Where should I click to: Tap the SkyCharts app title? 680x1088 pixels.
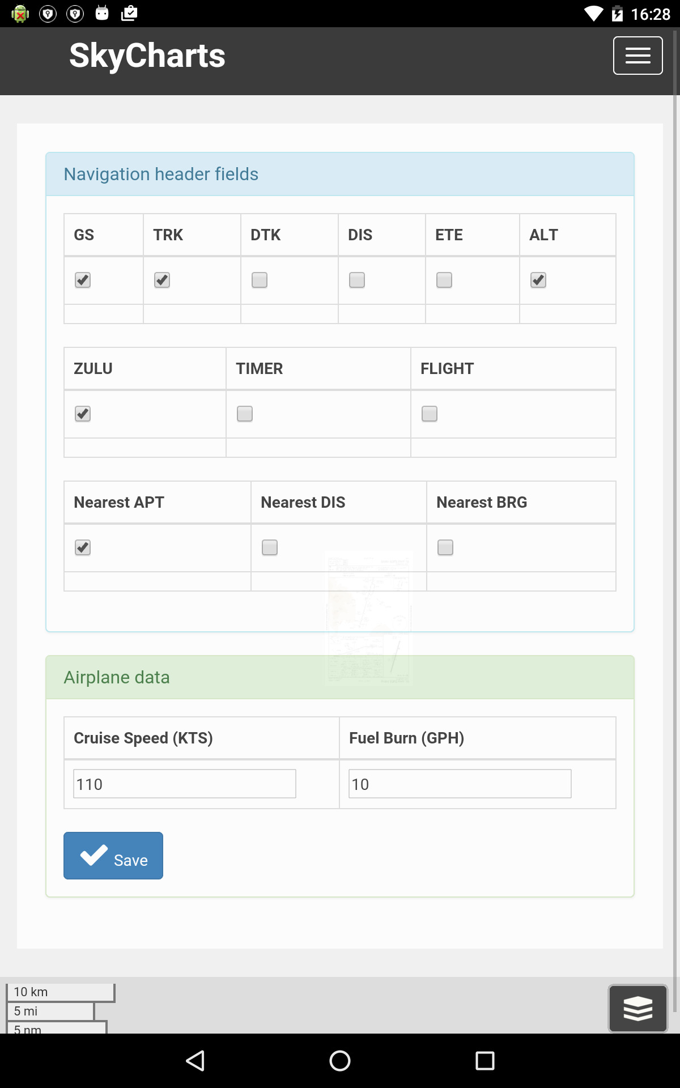tap(147, 56)
